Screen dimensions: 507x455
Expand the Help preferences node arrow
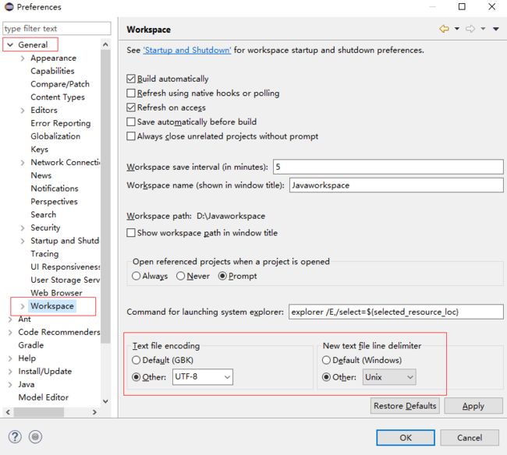[x=10, y=358]
